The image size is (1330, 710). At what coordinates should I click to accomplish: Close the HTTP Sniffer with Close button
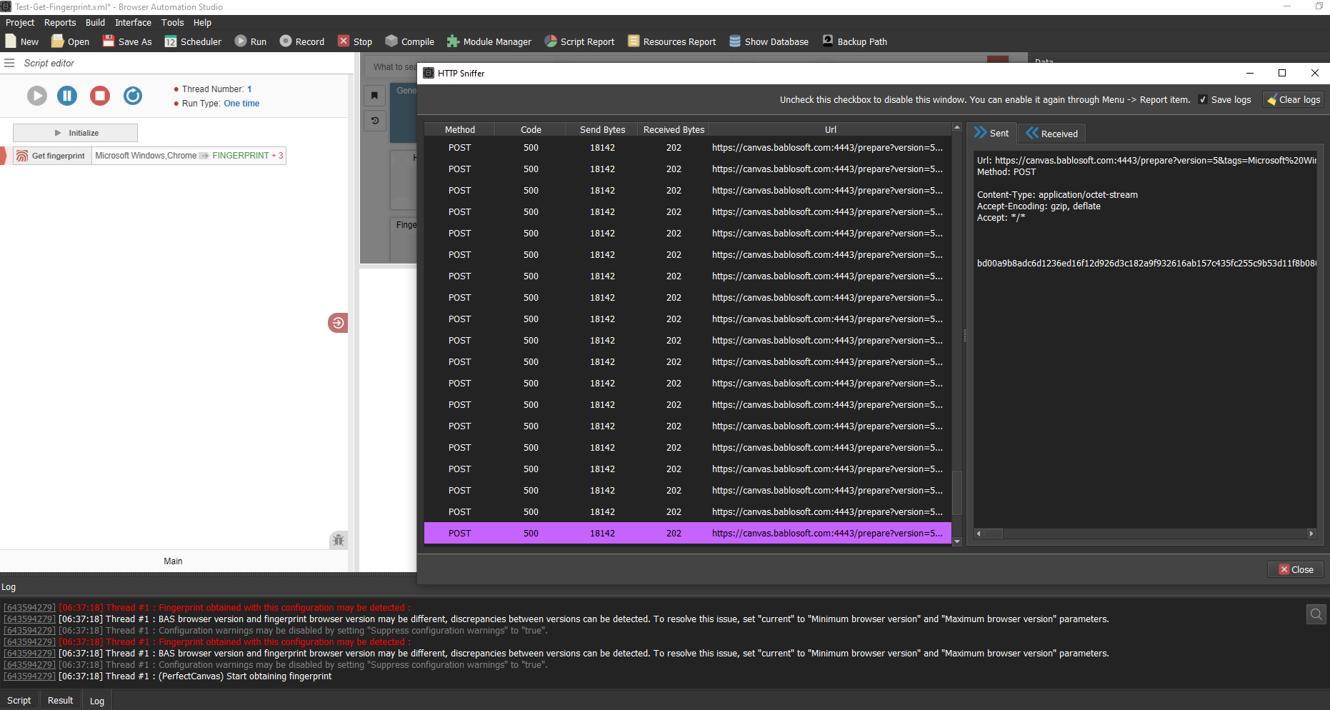pyautogui.click(x=1296, y=569)
